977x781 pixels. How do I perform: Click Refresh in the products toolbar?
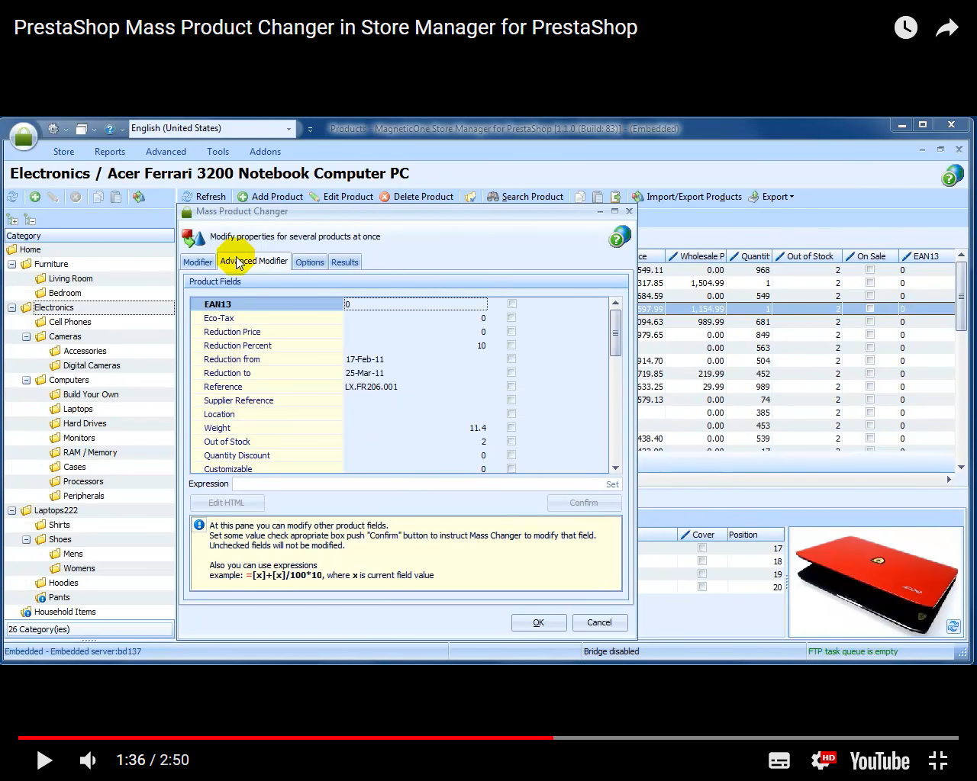click(x=204, y=197)
